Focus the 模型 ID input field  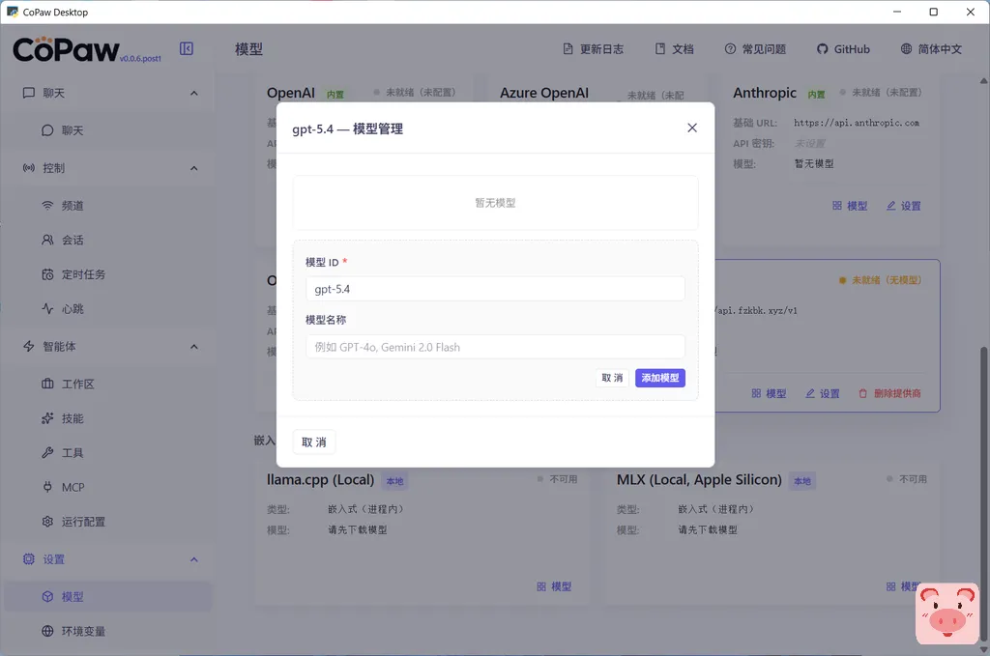495,289
